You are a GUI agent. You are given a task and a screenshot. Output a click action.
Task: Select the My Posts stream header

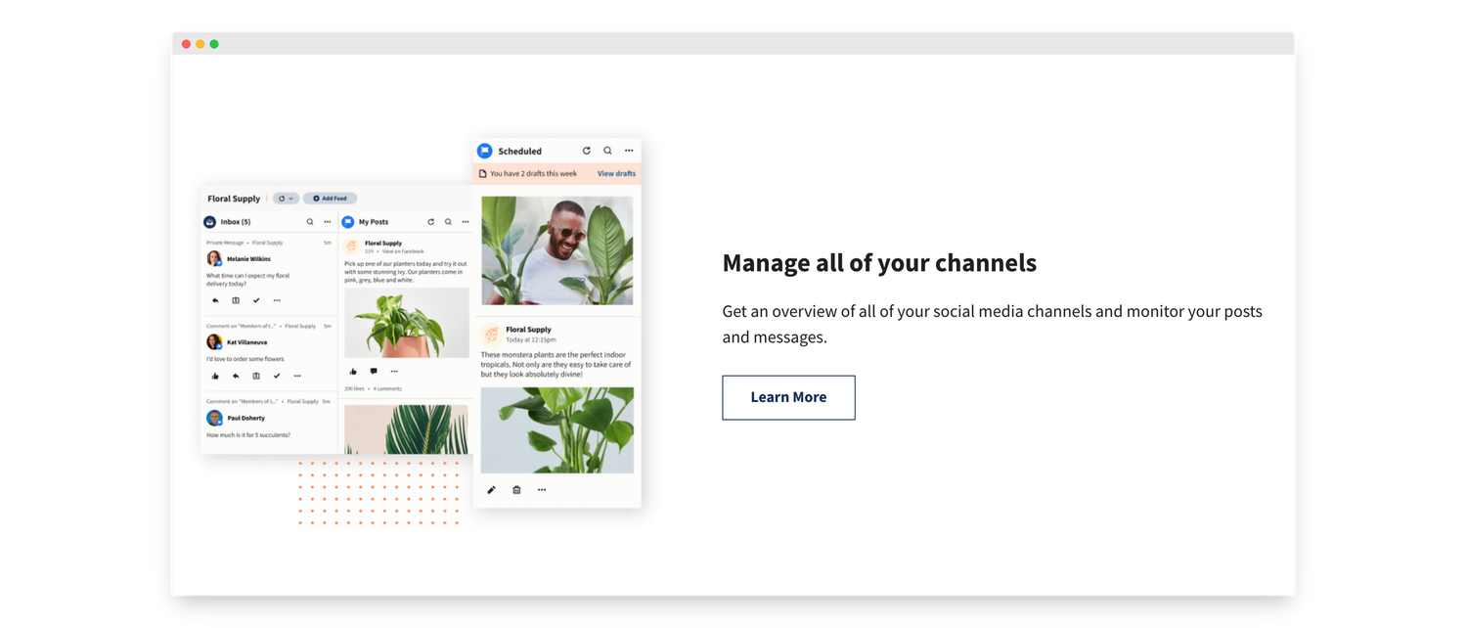pyautogui.click(x=373, y=222)
